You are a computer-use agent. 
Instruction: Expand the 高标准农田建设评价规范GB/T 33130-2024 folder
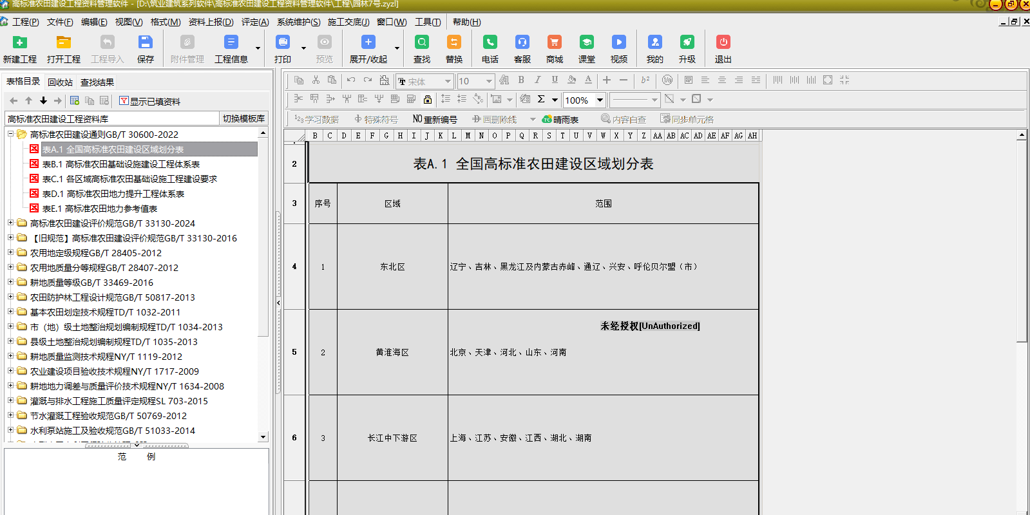tap(10, 223)
